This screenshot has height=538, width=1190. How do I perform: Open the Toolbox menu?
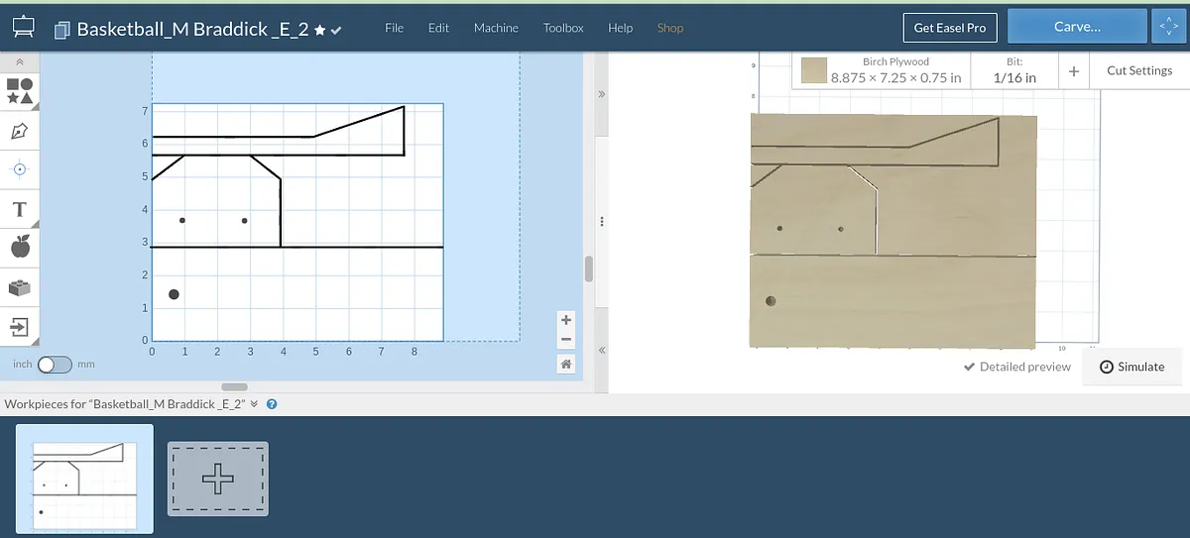(x=563, y=28)
